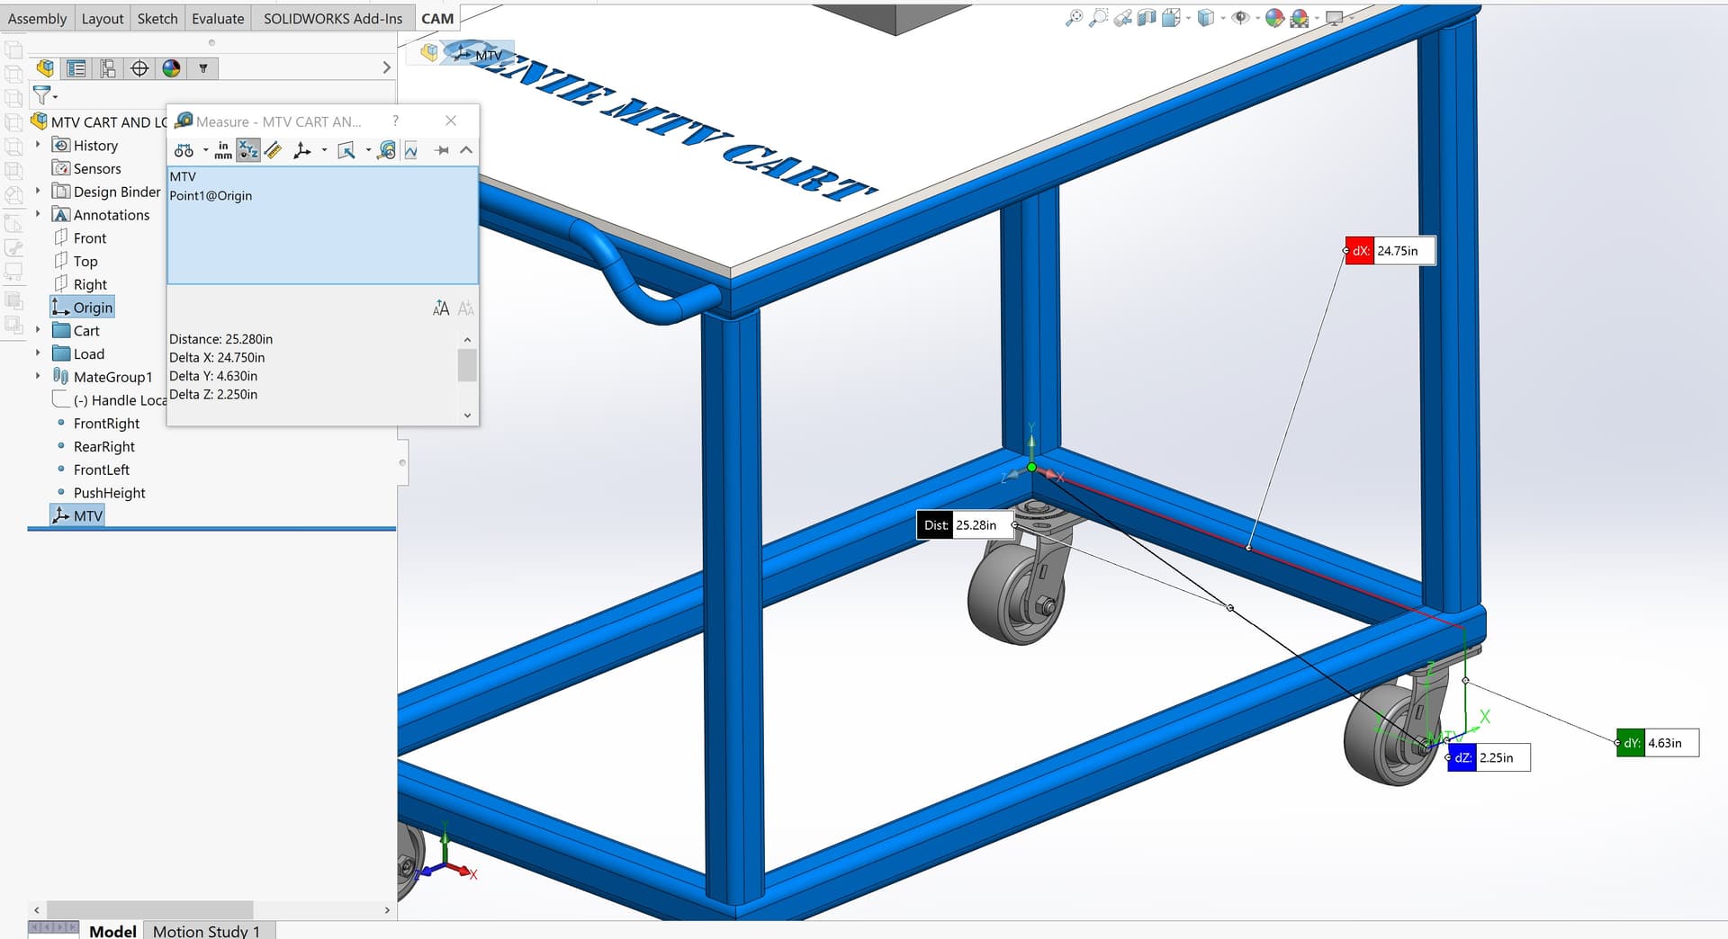The height and width of the screenshot is (939, 1728).
Task: Pin the Measure dialog open
Action: 442,150
